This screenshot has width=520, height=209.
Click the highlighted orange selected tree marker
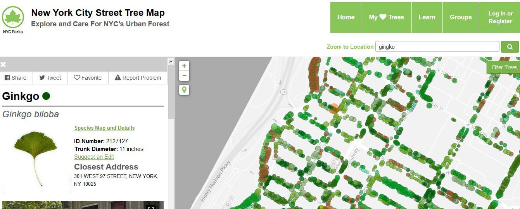[334, 108]
